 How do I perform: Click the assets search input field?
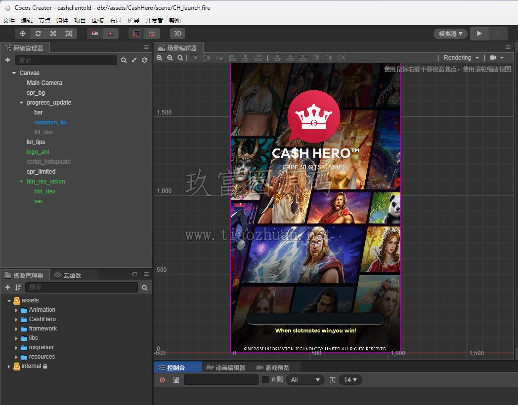82,287
